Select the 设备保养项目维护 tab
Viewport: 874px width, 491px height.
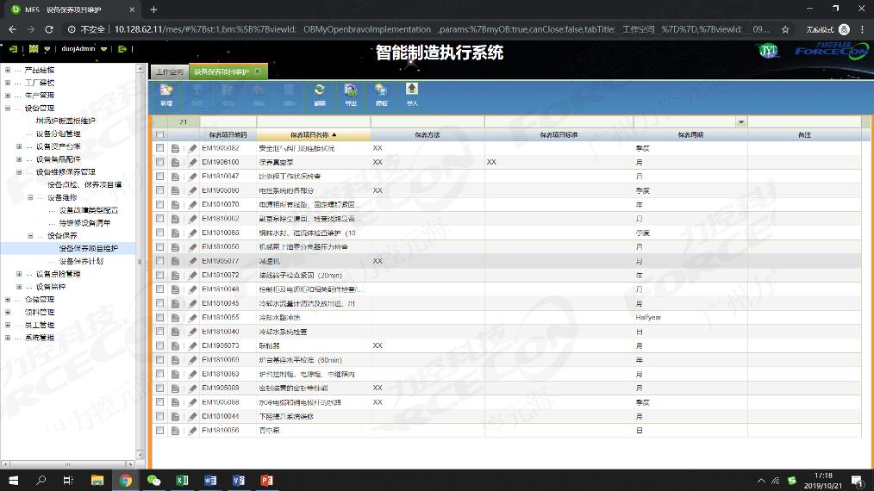(x=222, y=71)
